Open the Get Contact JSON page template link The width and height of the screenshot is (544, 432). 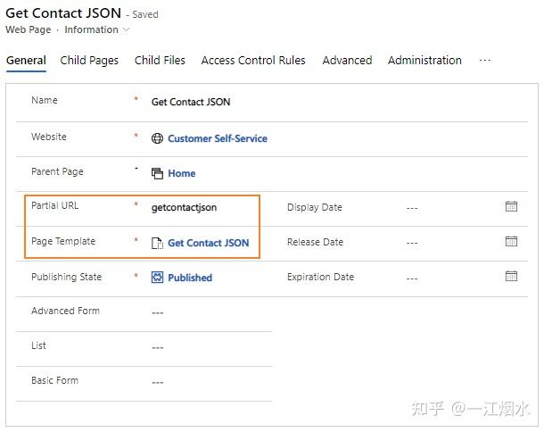click(x=208, y=243)
